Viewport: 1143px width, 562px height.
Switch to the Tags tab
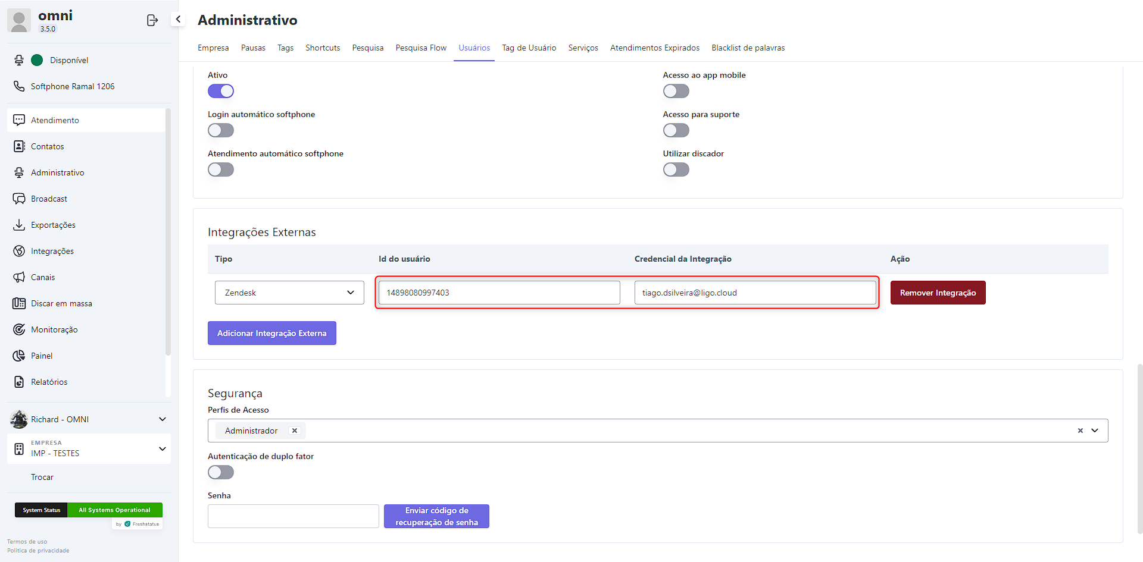(x=285, y=48)
